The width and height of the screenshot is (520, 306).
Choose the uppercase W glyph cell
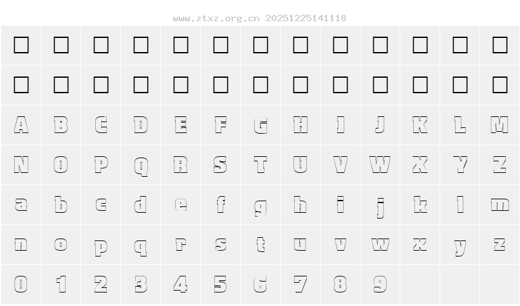(x=380, y=165)
